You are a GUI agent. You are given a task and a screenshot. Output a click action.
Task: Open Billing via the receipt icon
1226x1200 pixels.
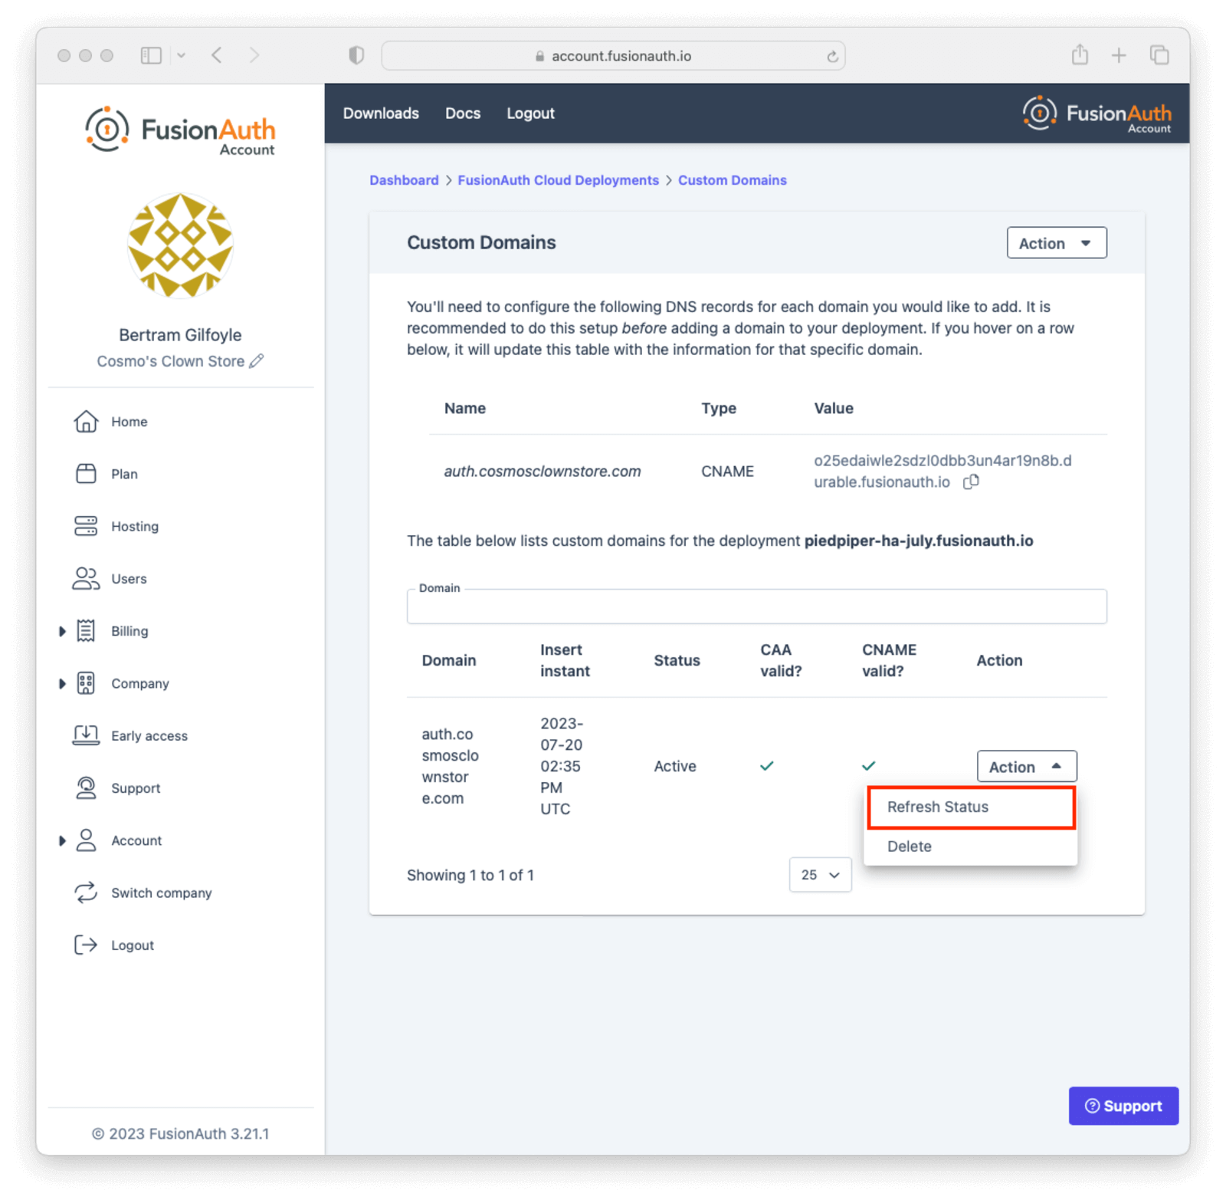pos(87,631)
